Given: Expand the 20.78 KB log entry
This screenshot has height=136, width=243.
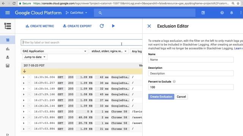Looking at the screenshot, I should coord(24,123).
